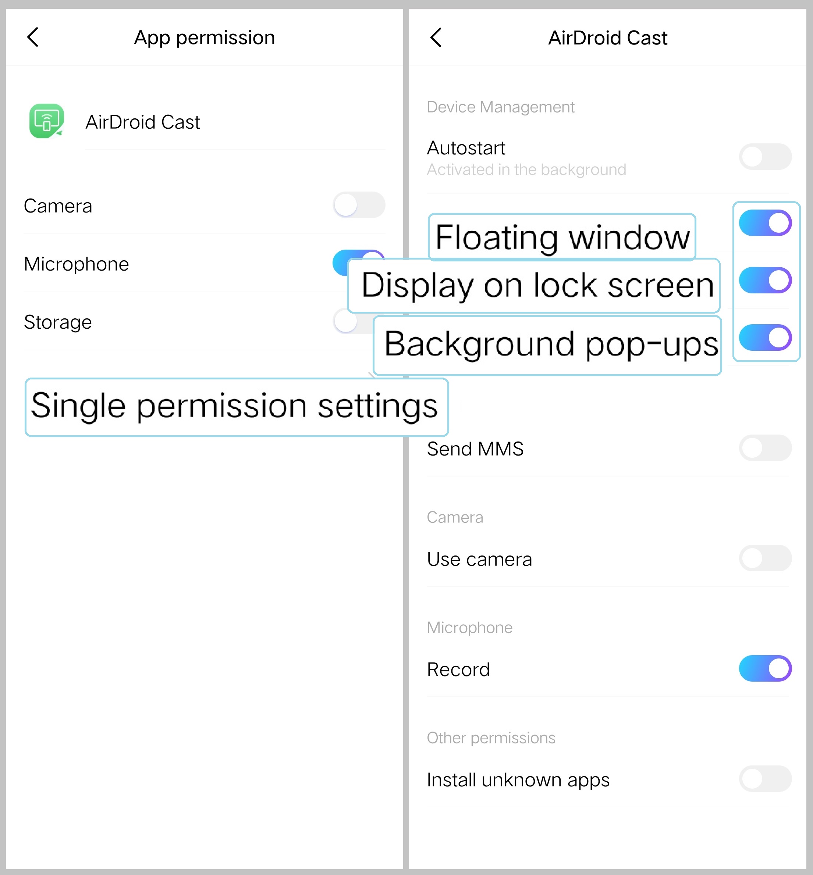Image resolution: width=813 pixels, height=875 pixels.
Task: Tap the AirDroid Cast app icon
Action: [46, 122]
